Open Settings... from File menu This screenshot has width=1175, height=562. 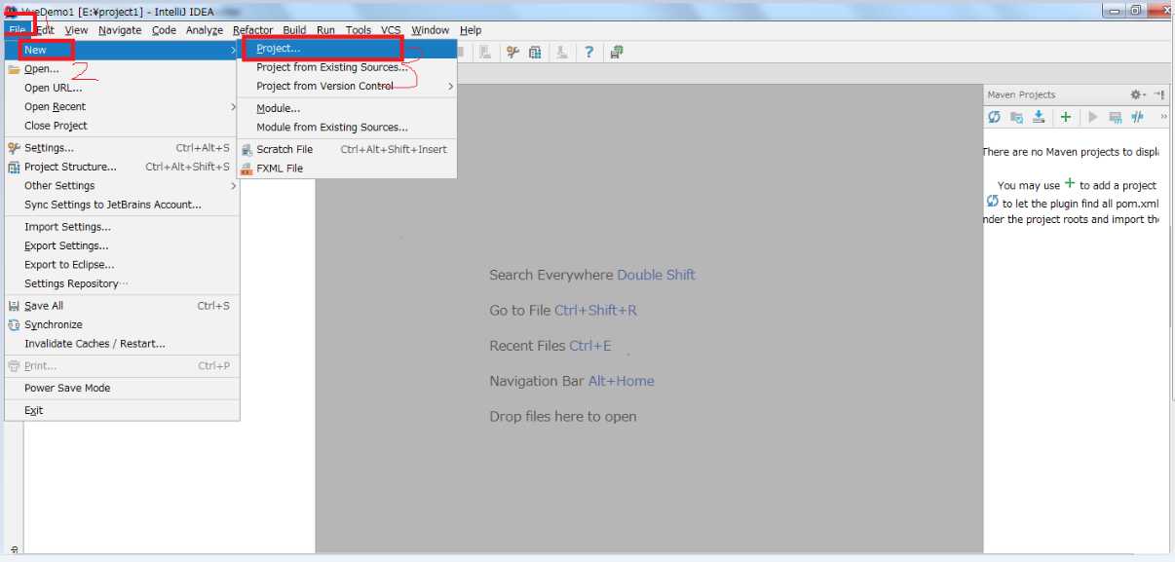122,148
